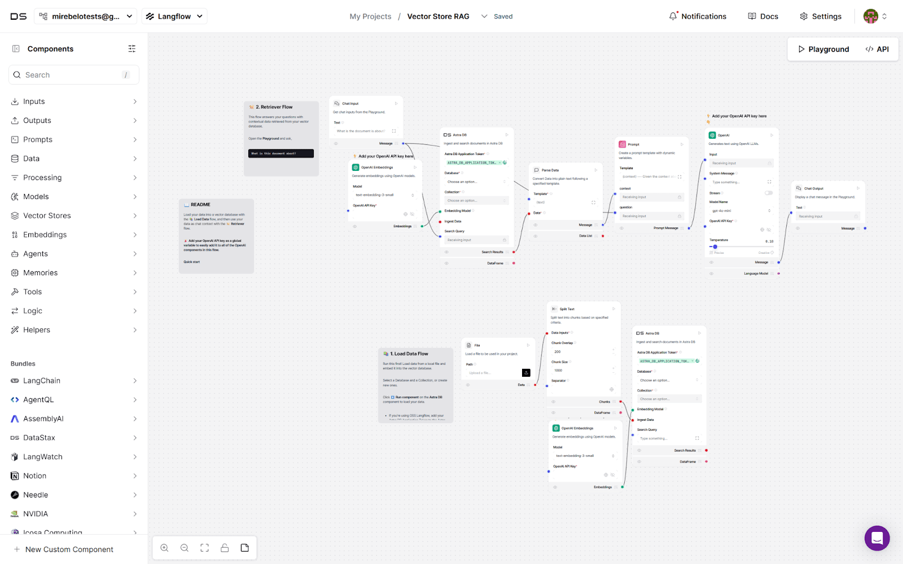Focus the component Search field

[74, 75]
